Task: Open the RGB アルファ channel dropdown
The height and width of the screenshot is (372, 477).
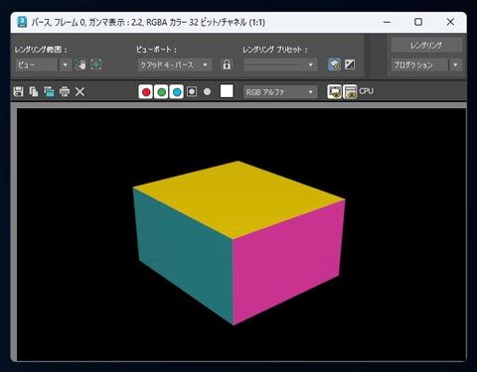Action: coord(280,92)
